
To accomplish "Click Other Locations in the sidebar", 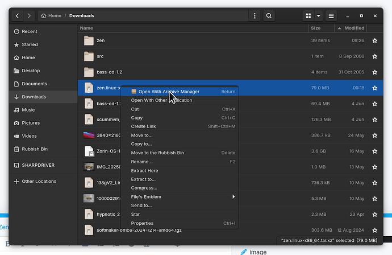I will [43, 182].
